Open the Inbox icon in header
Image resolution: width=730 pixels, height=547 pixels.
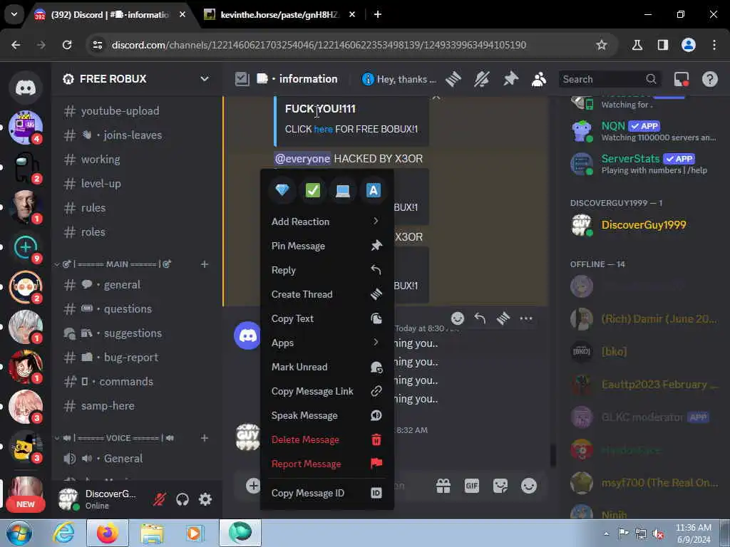point(681,79)
